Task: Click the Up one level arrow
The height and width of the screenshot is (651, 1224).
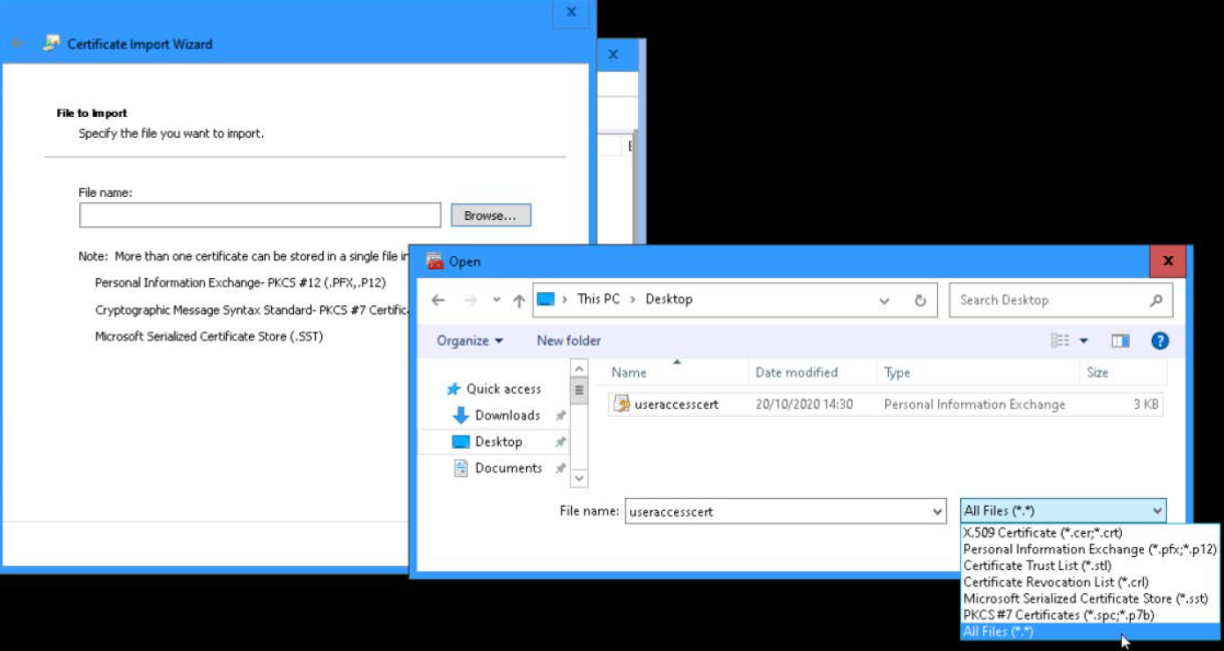Action: (519, 301)
